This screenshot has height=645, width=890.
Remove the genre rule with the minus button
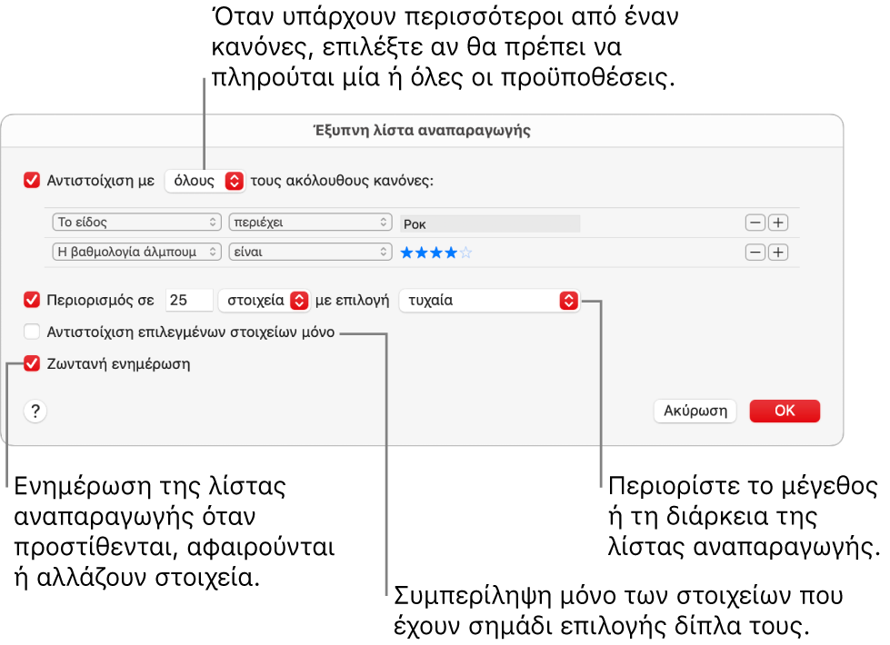click(755, 222)
